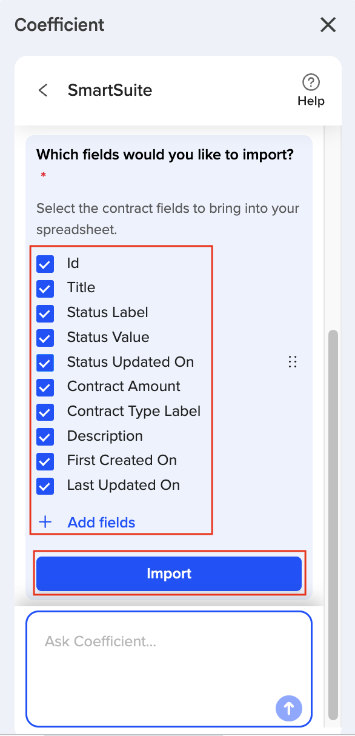
Task: Toggle the Status Label checkbox
Action: click(x=45, y=313)
